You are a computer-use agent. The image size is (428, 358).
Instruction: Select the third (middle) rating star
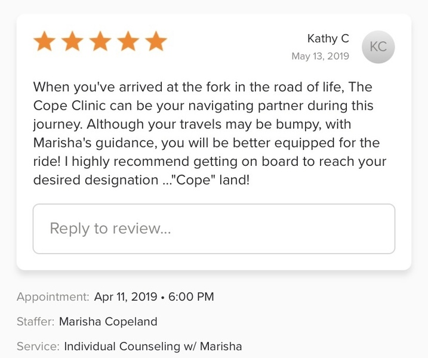click(100, 42)
